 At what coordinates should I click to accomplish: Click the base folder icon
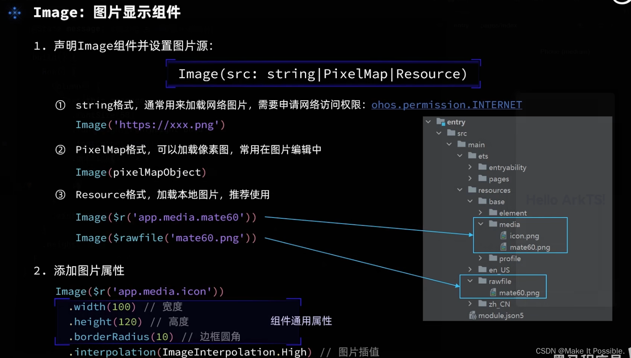[483, 201]
